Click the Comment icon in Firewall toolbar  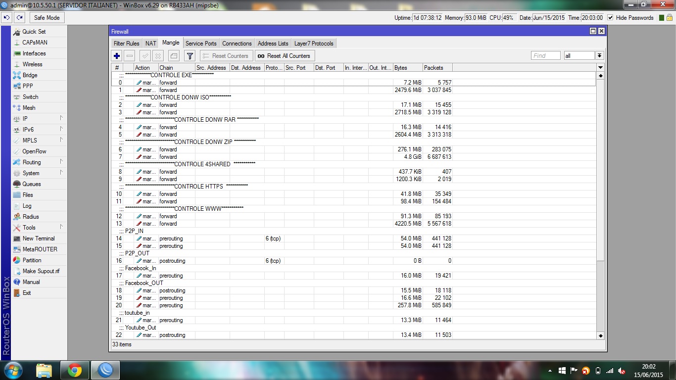173,56
